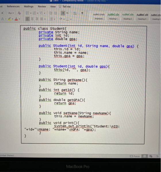The width and height of the screenshot is (161, 172).
Task: Click the increase indent icon
Action: pos(55,13)
